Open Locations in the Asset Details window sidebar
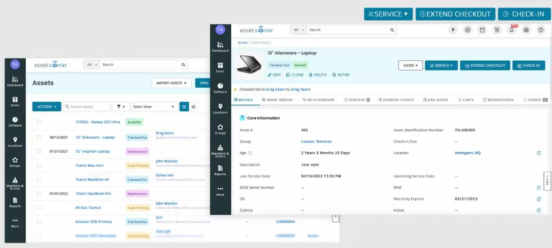The width and height of the screenshot is (552, 248). (x=220, y=109)
